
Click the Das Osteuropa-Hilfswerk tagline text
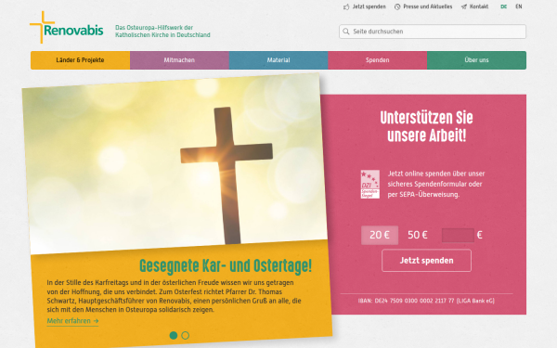[x=162, y=32]
